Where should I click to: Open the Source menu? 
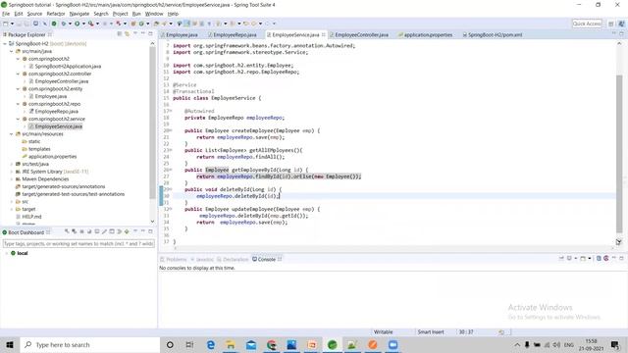coord(34,14)
